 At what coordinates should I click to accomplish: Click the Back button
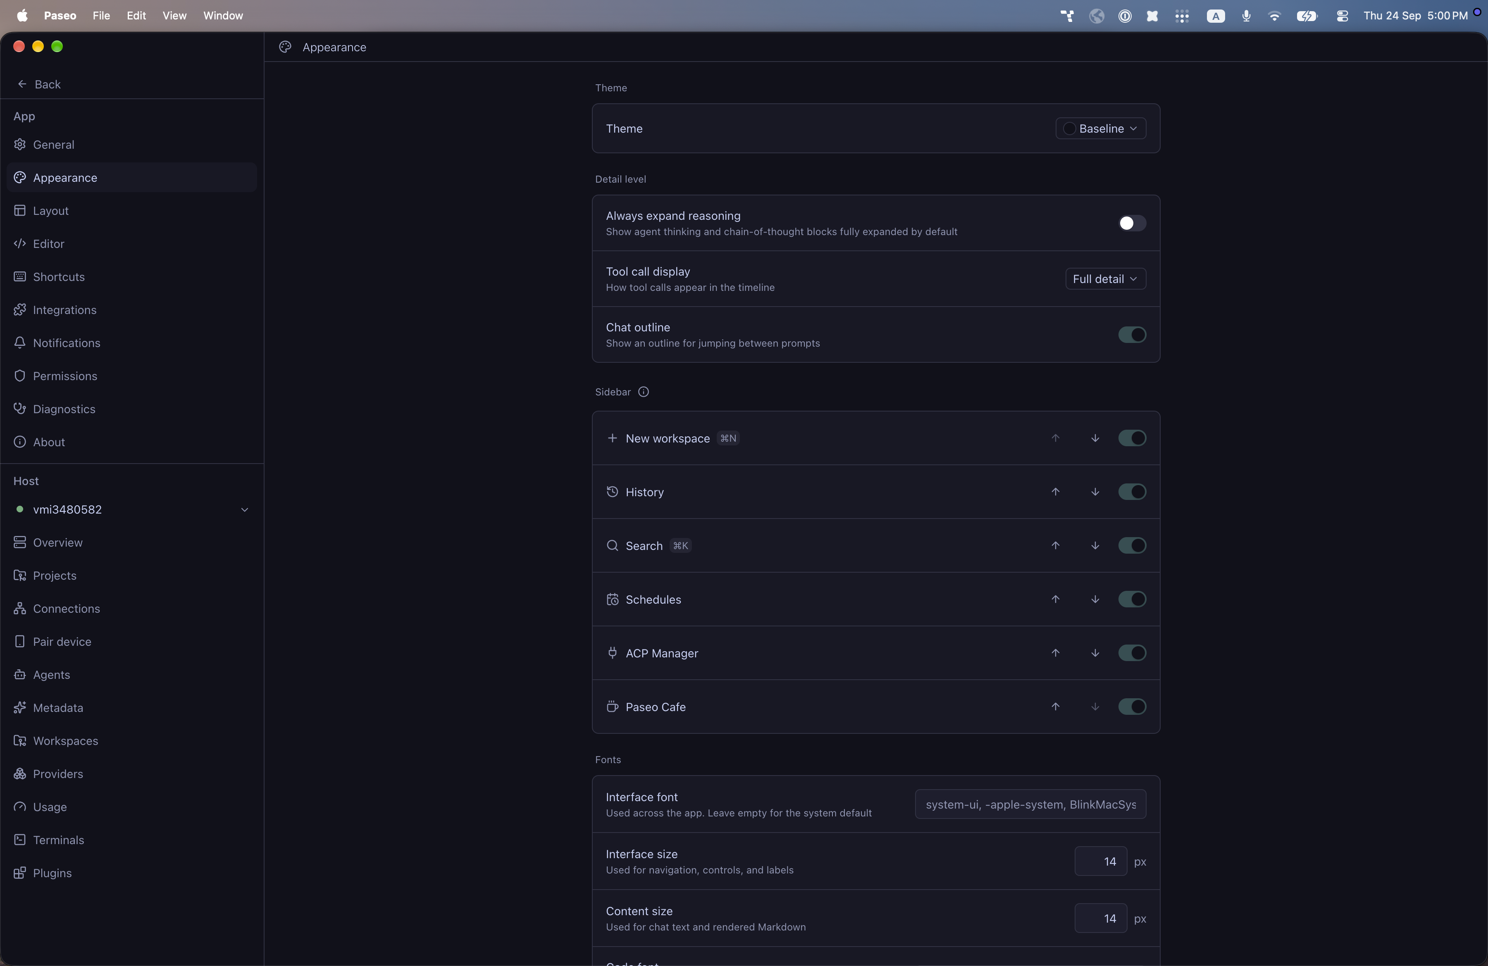click(x=39, y=84)
